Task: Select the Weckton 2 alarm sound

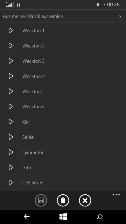Action: point(33,46)
